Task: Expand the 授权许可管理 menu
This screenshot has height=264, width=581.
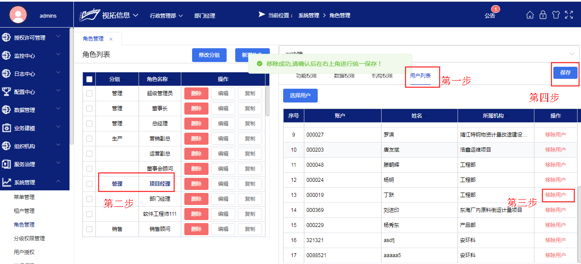Action: [58, 37]
